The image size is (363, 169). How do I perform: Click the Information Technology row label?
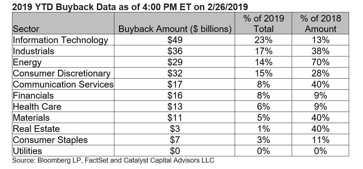point(60,40)
